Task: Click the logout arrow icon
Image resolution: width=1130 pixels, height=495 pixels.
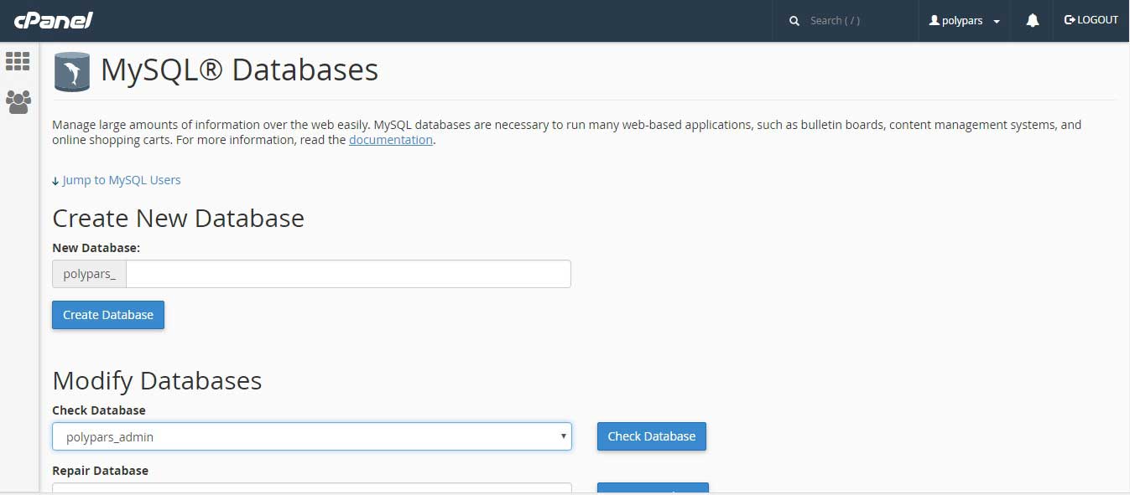Action: click(1070, 19)
